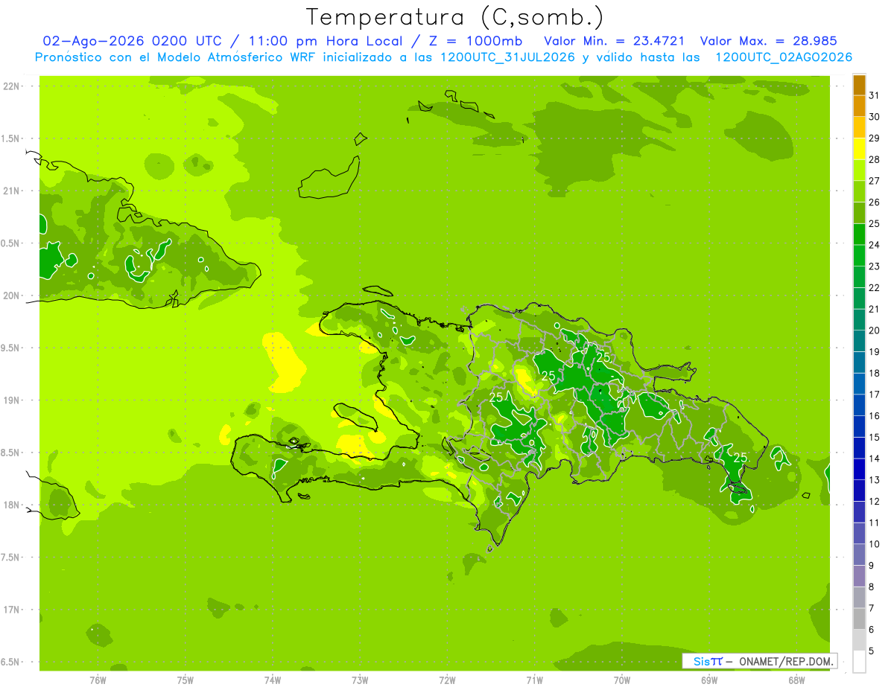Click the '75W' longitude axis label
The height and width of the screenshot is (690, 894).
[x=185, y=680]
